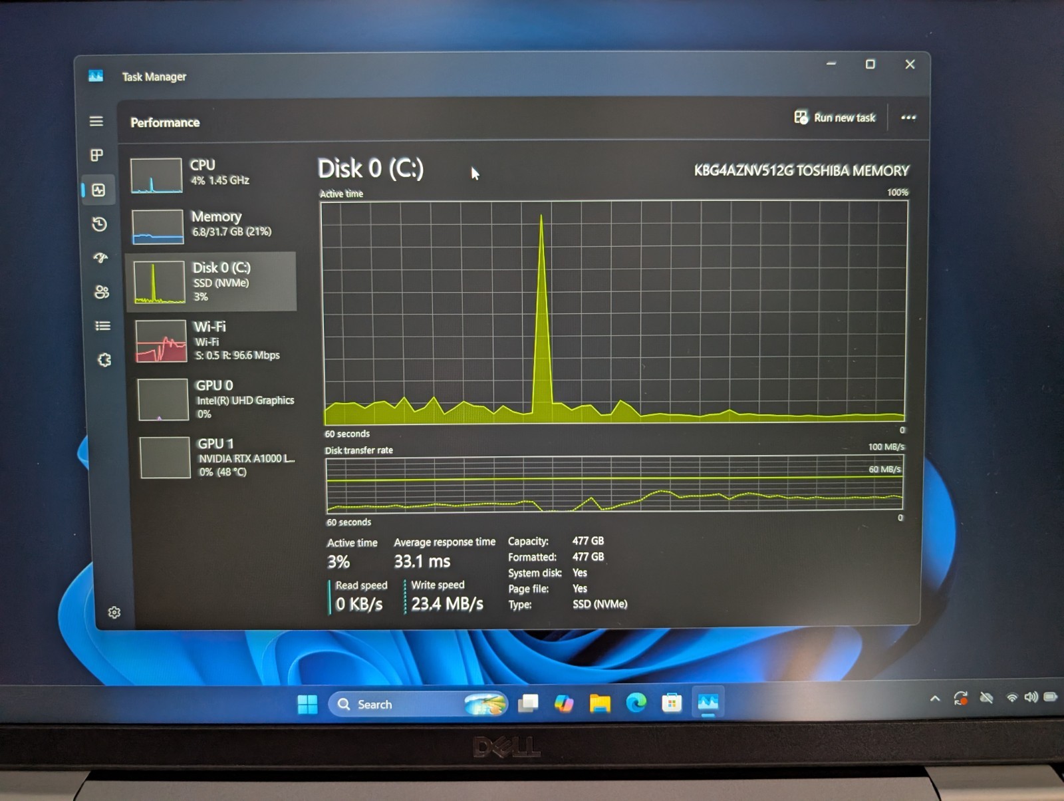This screenshot has width=1064, height=801.
Task: Click the 23.4 MB/s write speed value
Action: click(447, 604)
